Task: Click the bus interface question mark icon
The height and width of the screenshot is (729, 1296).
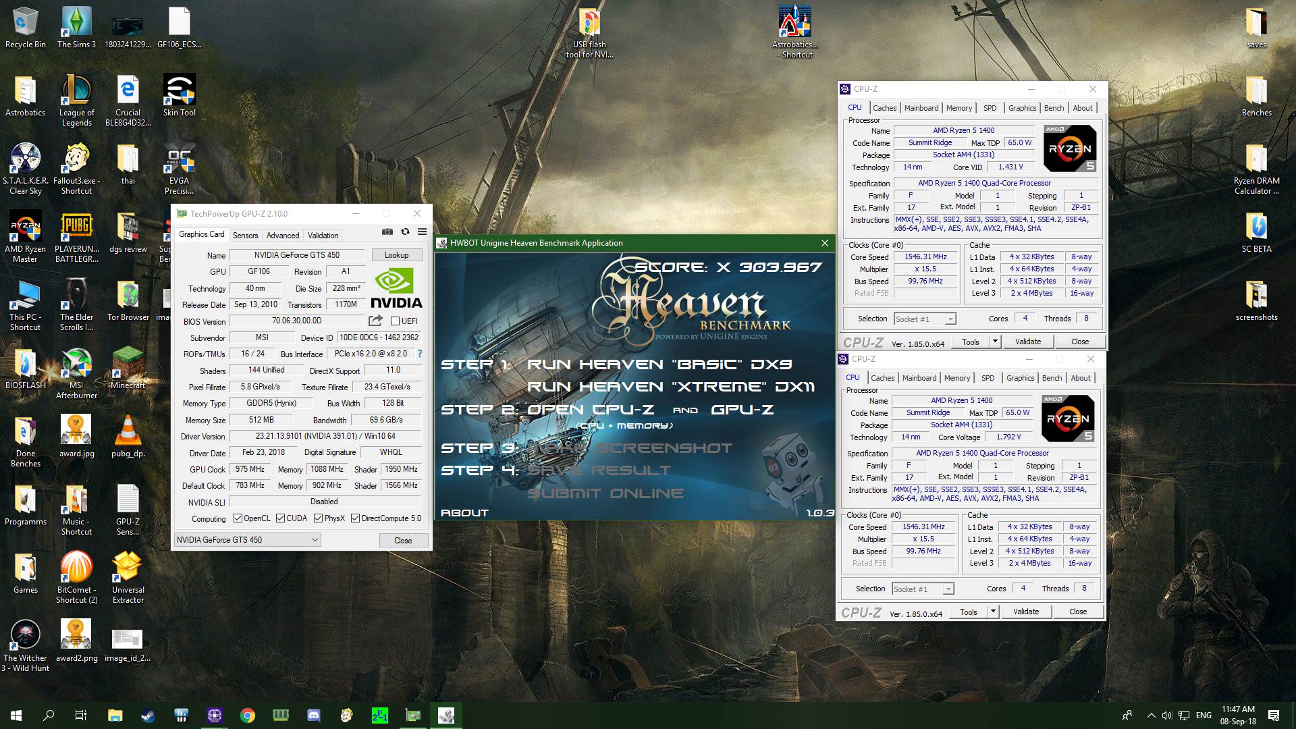Action: (420, 354)
